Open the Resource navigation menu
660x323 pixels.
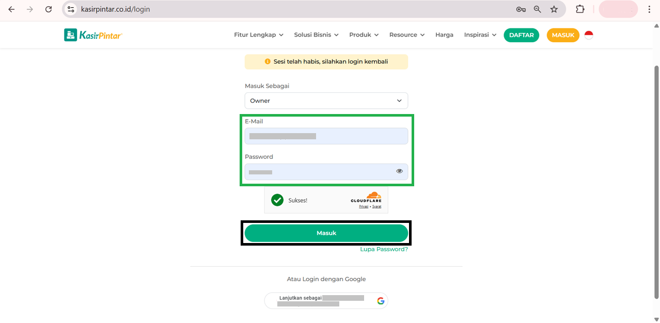click(406, 35)
